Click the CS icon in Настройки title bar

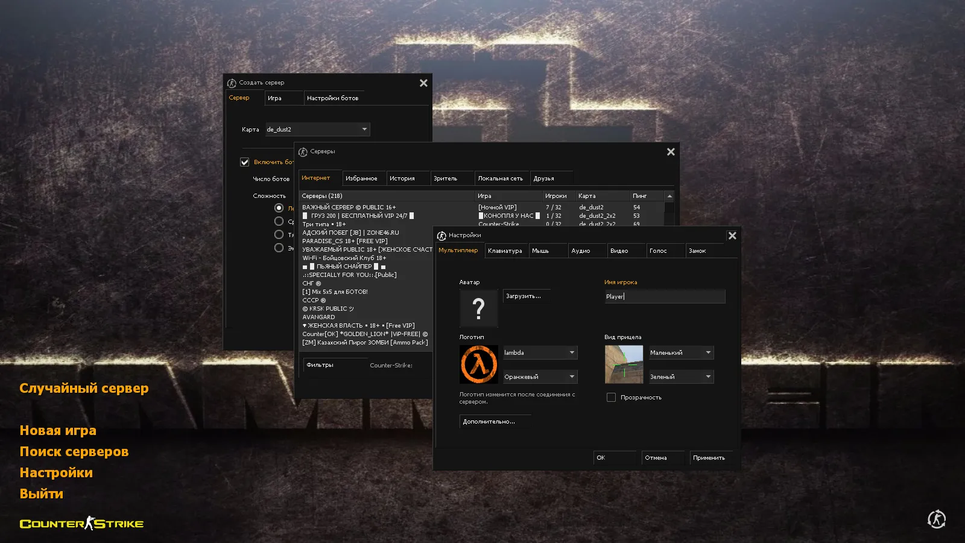[x=441, y=235]
